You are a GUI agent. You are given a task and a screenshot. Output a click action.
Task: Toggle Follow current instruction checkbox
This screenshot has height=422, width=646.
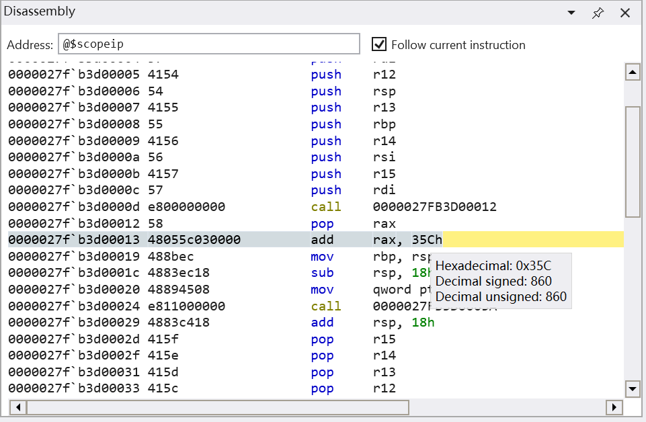pyautogui.click(x=380, y=45)
